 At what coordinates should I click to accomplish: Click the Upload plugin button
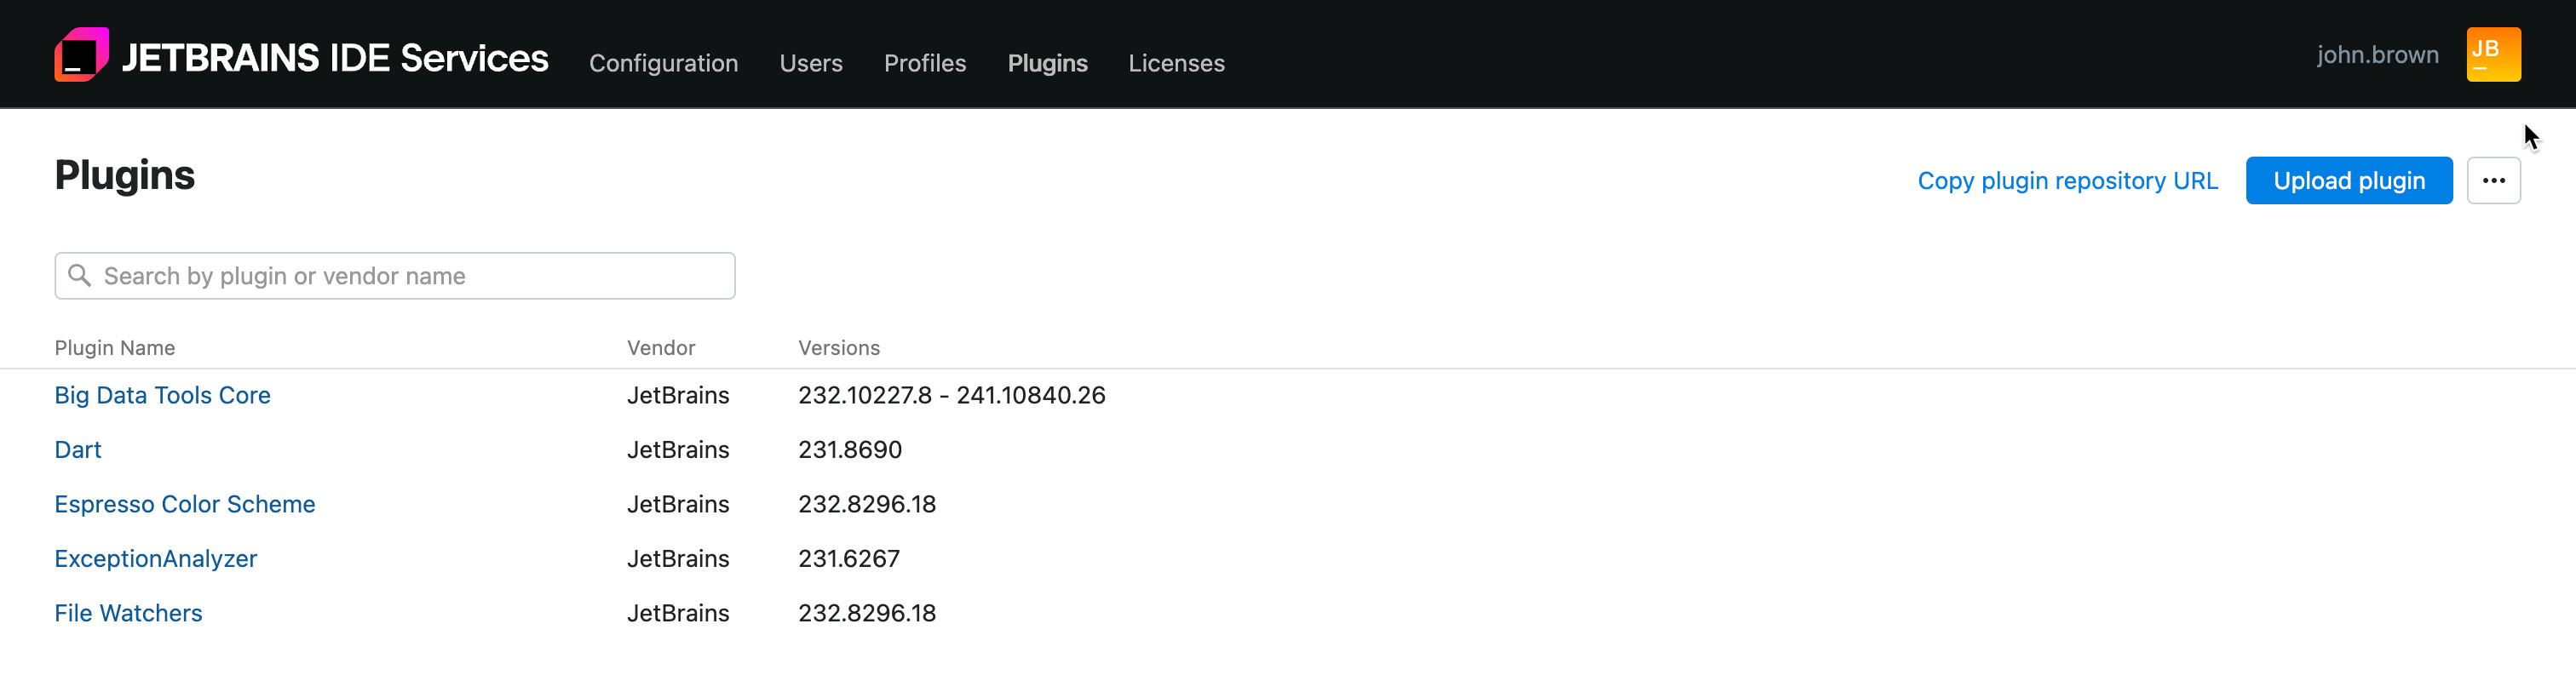2348,181
